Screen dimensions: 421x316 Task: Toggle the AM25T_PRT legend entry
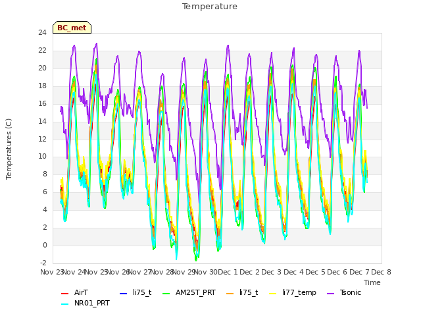[189, 292]
